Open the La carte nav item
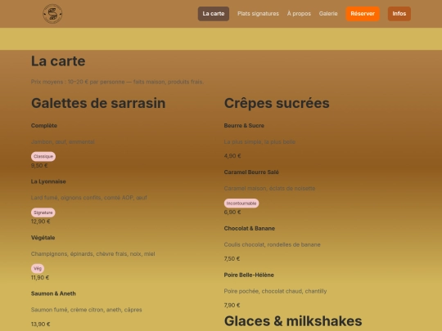The width and height of the screenshot is (442, 331). tap(214, 14)
